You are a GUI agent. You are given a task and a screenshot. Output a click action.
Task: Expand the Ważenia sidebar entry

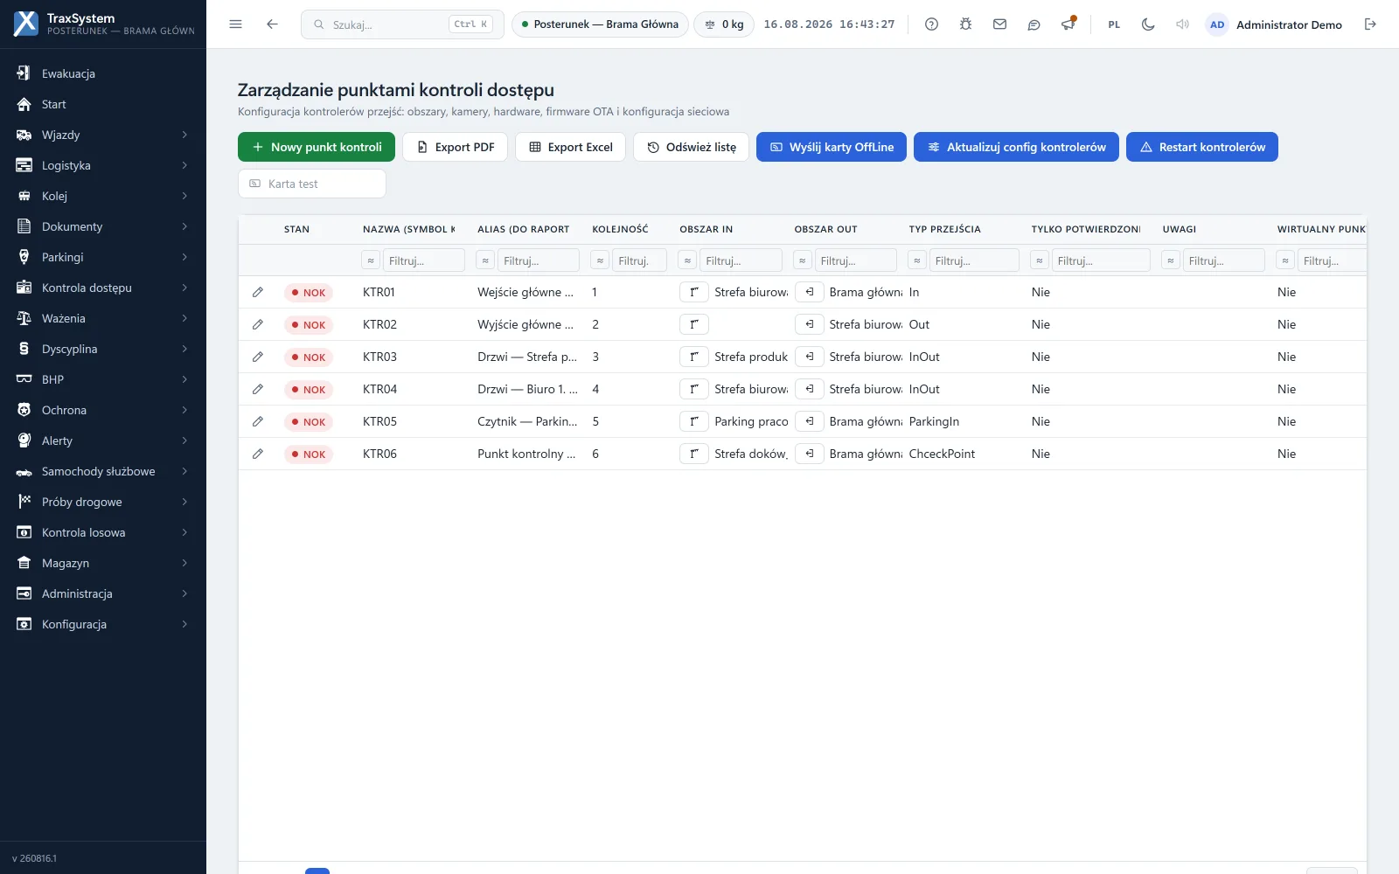tap(103, 318)
